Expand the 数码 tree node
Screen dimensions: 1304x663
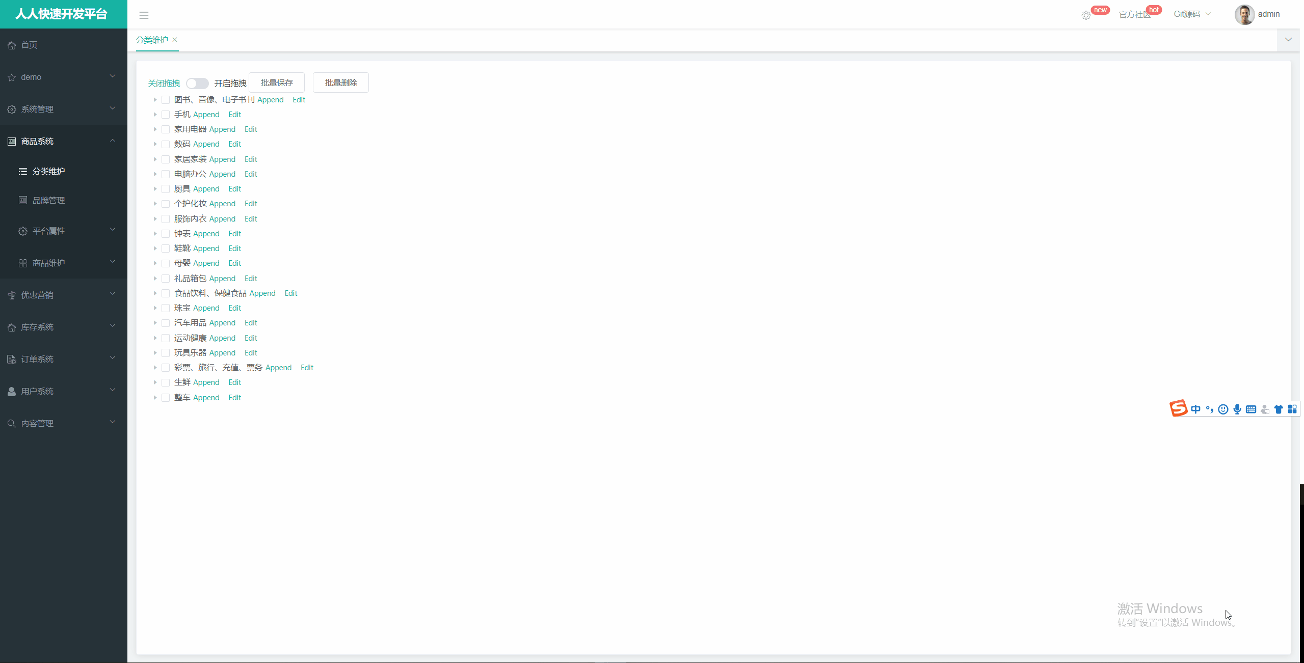click(x=155, y=144)
